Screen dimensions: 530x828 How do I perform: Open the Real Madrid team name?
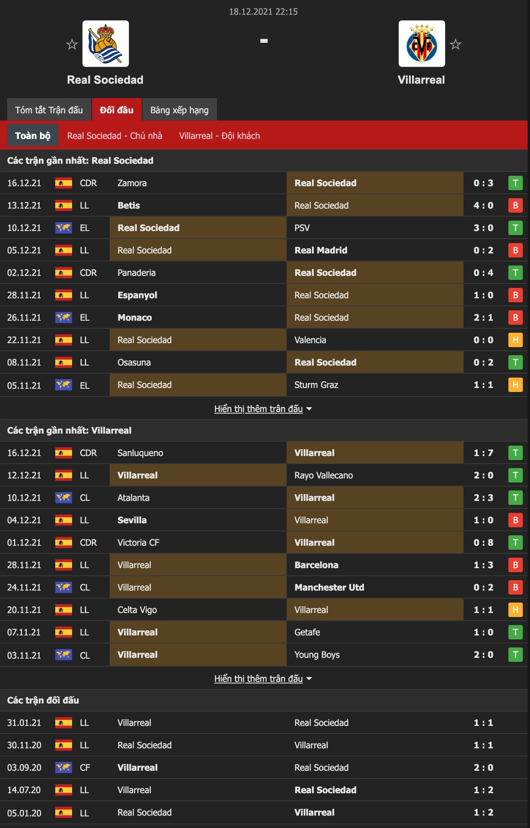321,250
